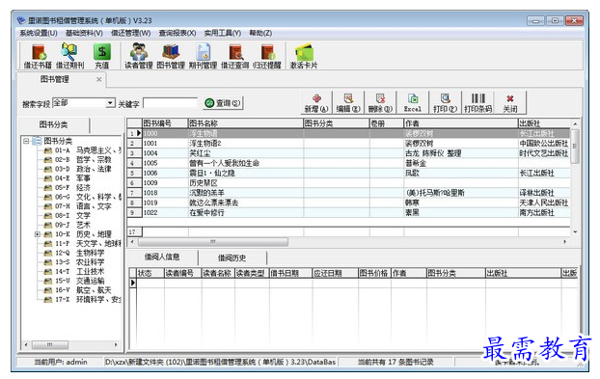This screenshot has height=379, width=600.
Task: Switch to the 借阅历史 tab
Action: [x=232, y=257]
